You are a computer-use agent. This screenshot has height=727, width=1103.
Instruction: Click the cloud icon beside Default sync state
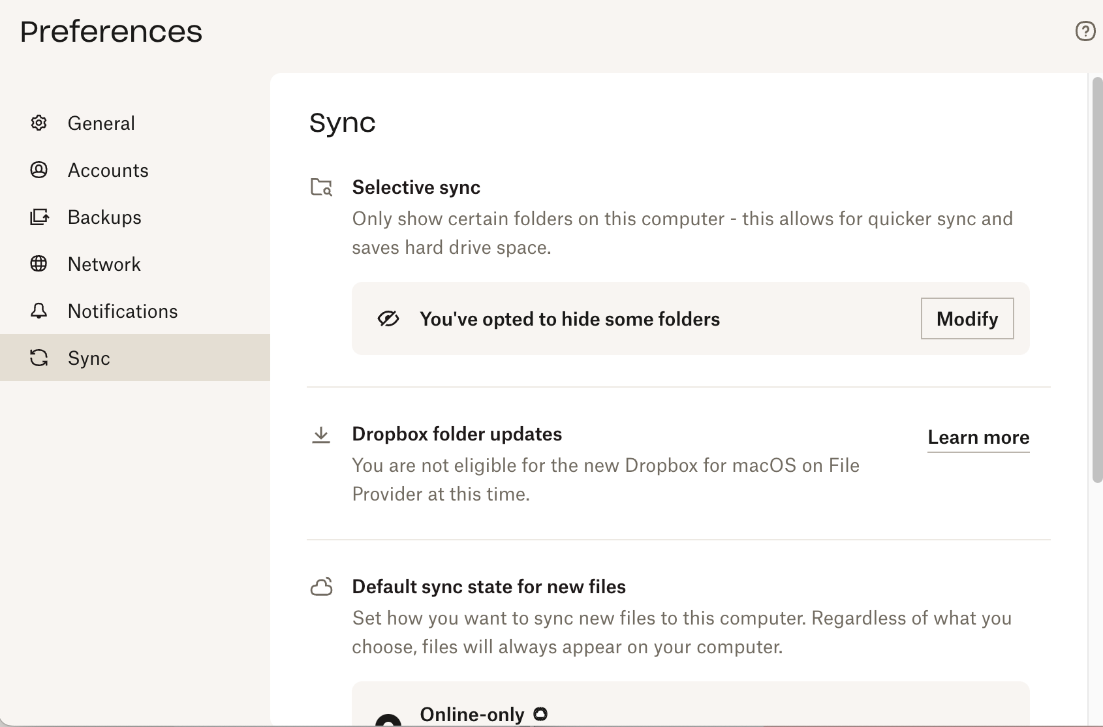(x=321, y=587)
